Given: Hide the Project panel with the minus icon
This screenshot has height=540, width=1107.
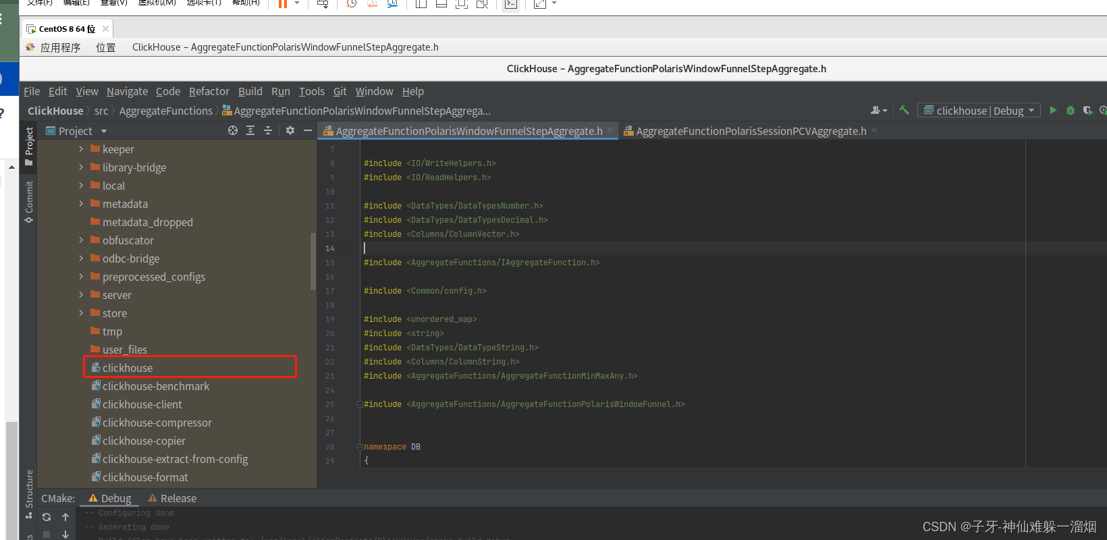Looking at the screenshot, I should pyautogui.click(x=308, y=130).
